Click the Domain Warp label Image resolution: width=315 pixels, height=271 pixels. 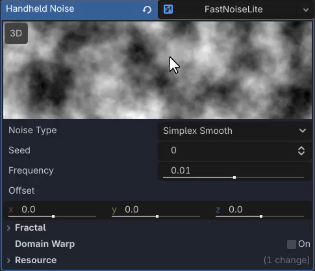(x=45, y=244)
